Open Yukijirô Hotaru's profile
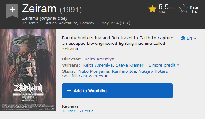This screenshot has height=119, width=205. point(153,71)
